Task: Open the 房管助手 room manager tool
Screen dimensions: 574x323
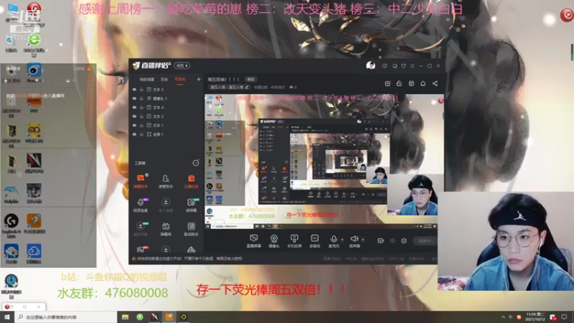Action: 166,182
